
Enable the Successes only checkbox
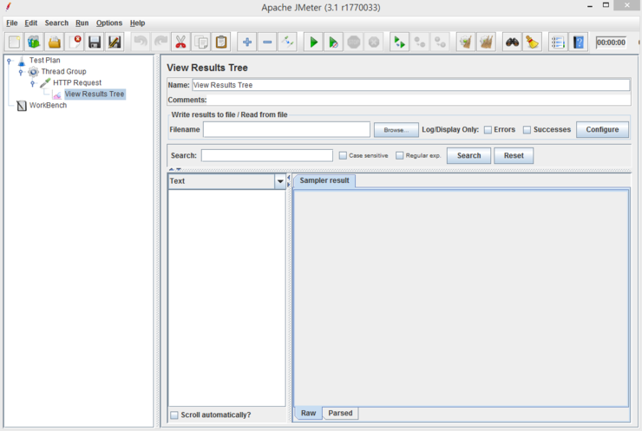527,130
